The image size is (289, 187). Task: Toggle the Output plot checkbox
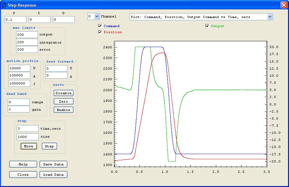pyautogui.click(x=207, y=26)
